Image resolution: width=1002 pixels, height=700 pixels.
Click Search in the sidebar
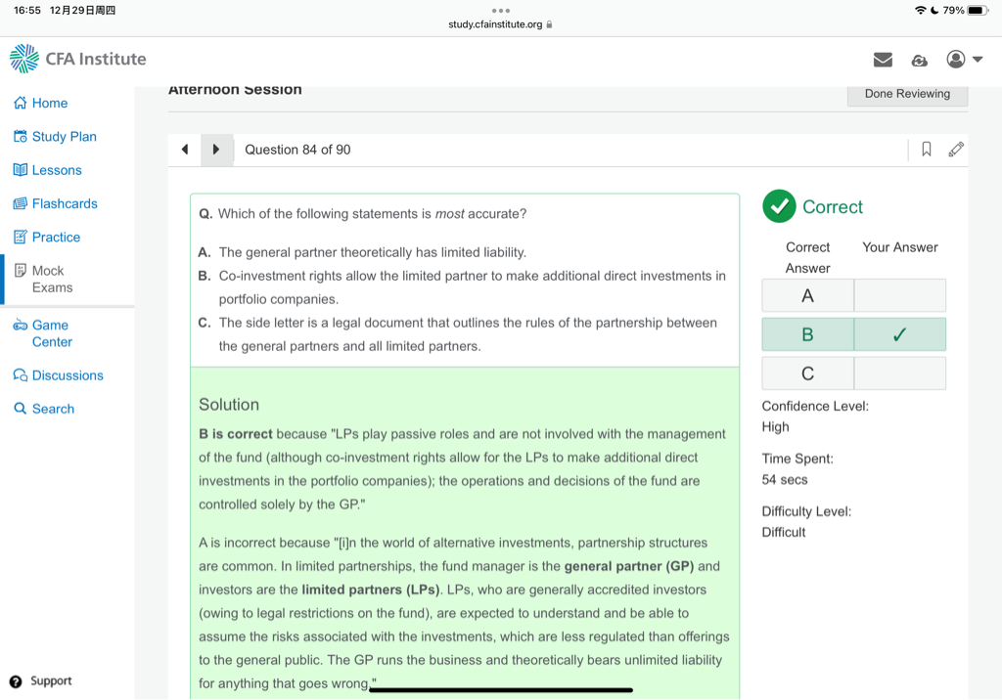click(x=53, y=409)
